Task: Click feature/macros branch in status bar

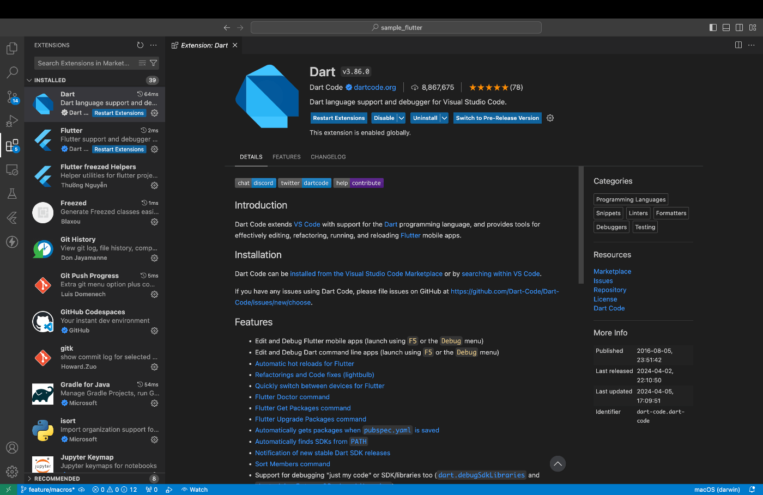Action: [47, 490]
